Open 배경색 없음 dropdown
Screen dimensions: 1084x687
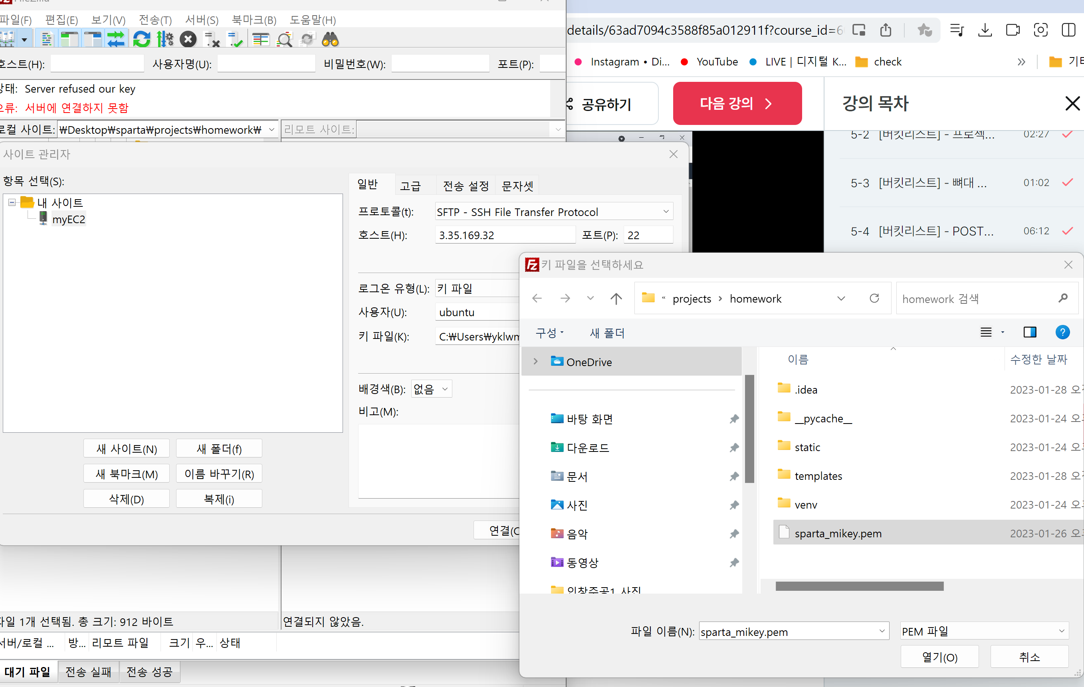[x=431, y=389]
